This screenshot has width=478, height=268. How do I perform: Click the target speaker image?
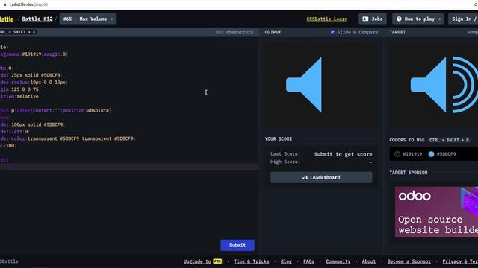coord(435,85)
